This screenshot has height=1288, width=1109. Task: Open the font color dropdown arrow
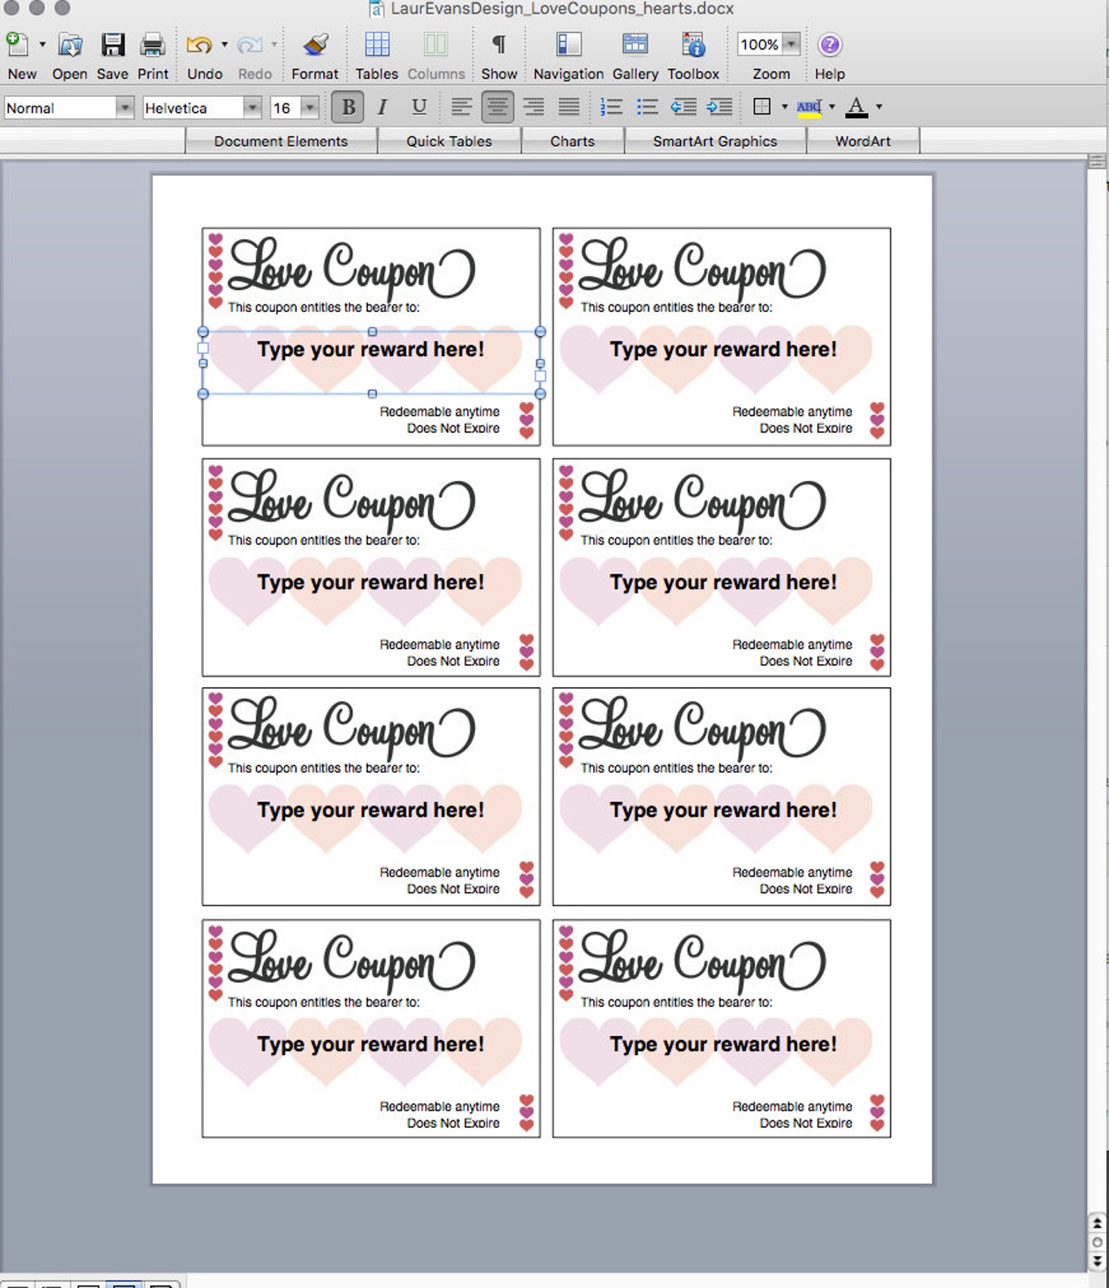coord(879,108)
